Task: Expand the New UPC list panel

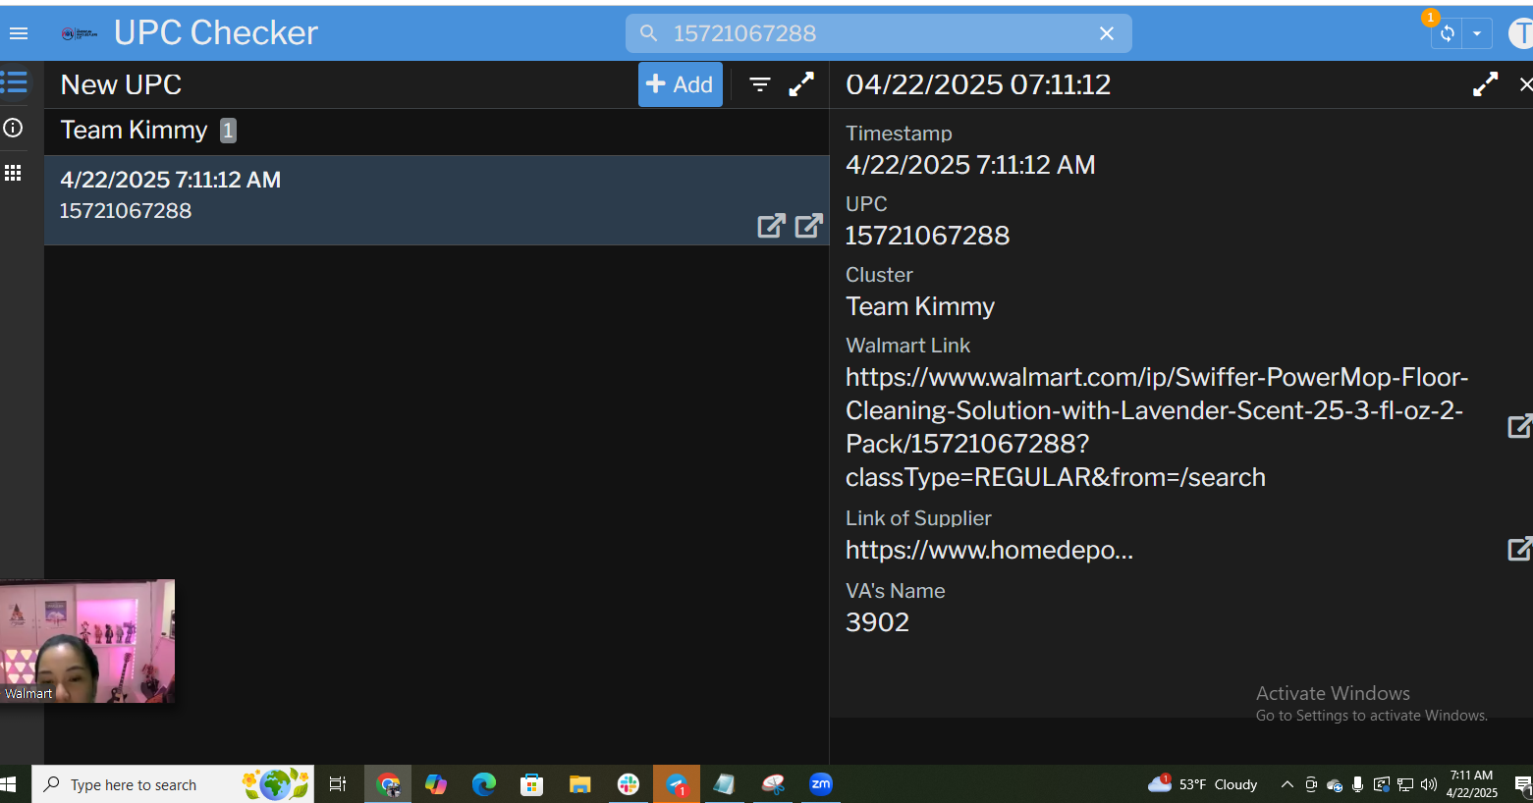Action: 801,85
